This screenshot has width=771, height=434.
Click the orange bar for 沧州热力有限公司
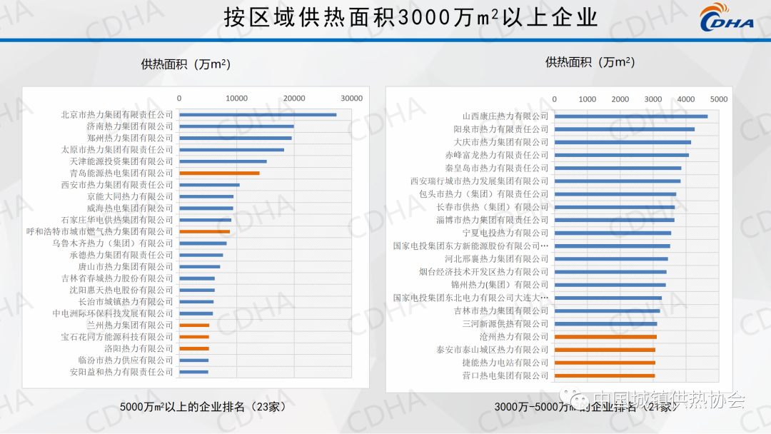point(606,337)
